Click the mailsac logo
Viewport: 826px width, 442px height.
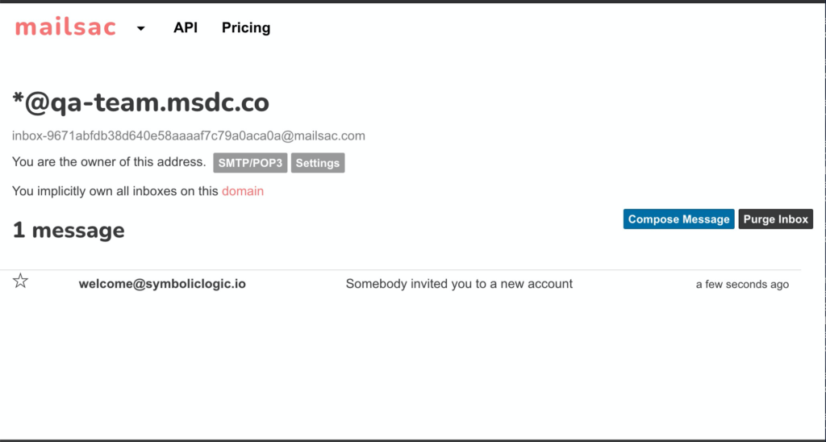click(x=65, y=27)
